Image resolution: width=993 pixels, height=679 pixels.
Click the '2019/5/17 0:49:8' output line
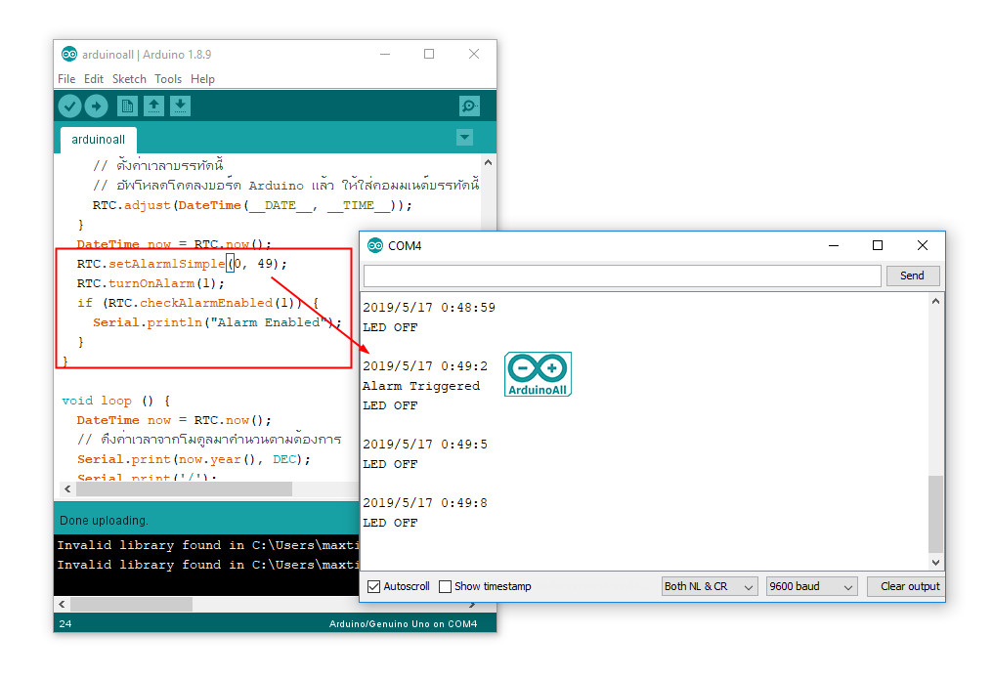425,503
